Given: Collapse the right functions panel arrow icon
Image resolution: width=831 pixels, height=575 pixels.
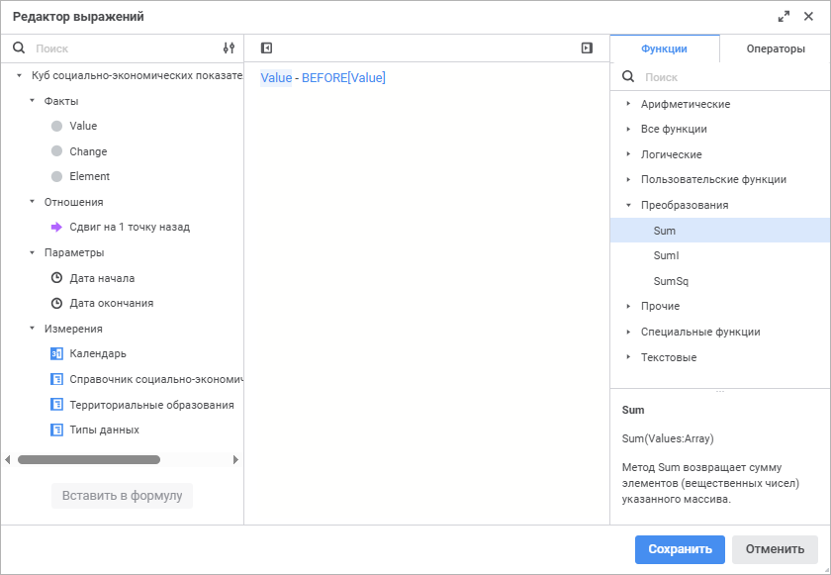Looking at the screenshot, I should 587,48.
